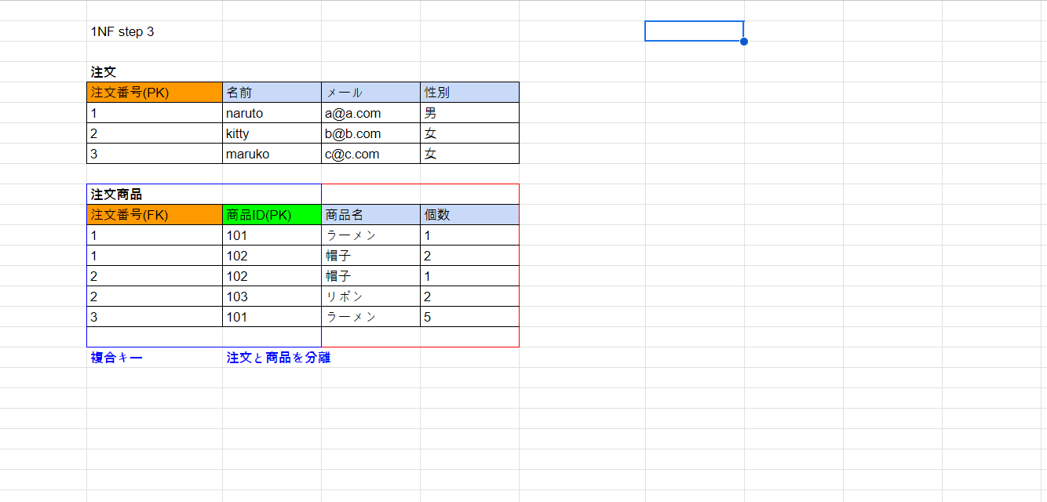1047x502 pixels.
Task: Select the naruto name cell
Action: [x=272, y=113]
